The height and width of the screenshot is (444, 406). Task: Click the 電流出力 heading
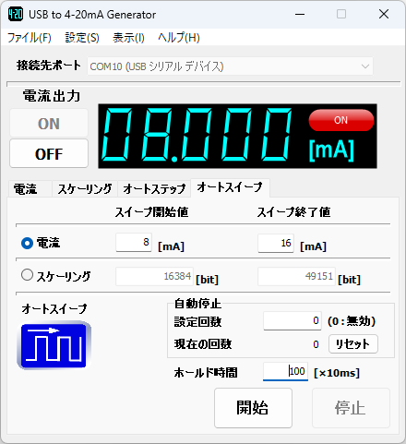click(x=52, y=96)
